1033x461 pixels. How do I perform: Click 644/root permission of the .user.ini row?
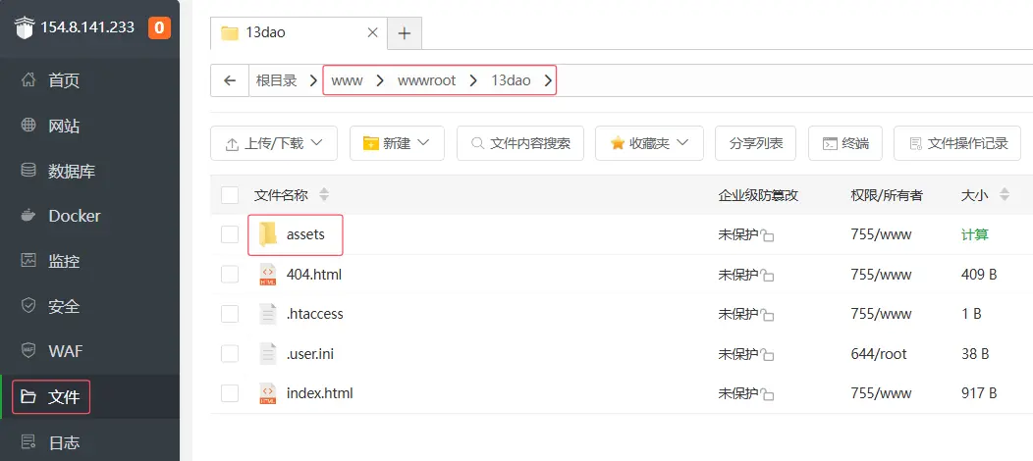879,354
